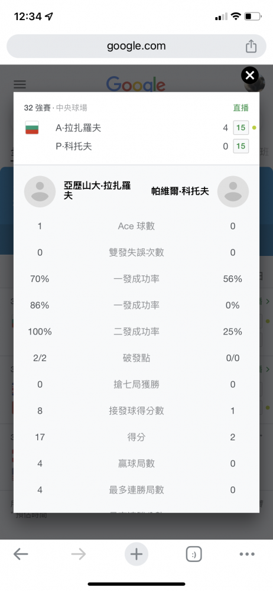This screenshot has height=591, width=273.
Task: Open the tab switcher icon
Action: coord(194,554)
